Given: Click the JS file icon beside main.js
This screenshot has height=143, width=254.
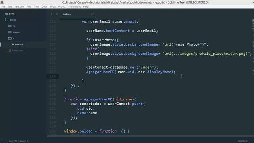Looking at the screenshot, I should point(13,44).
